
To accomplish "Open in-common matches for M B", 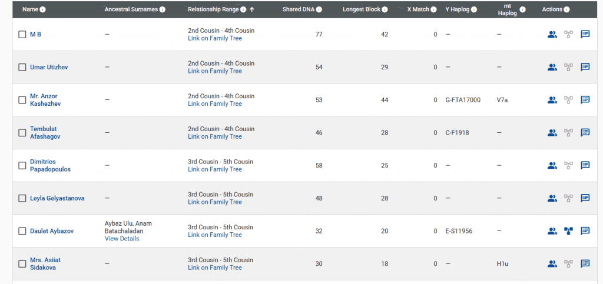I will coord(552,35).
